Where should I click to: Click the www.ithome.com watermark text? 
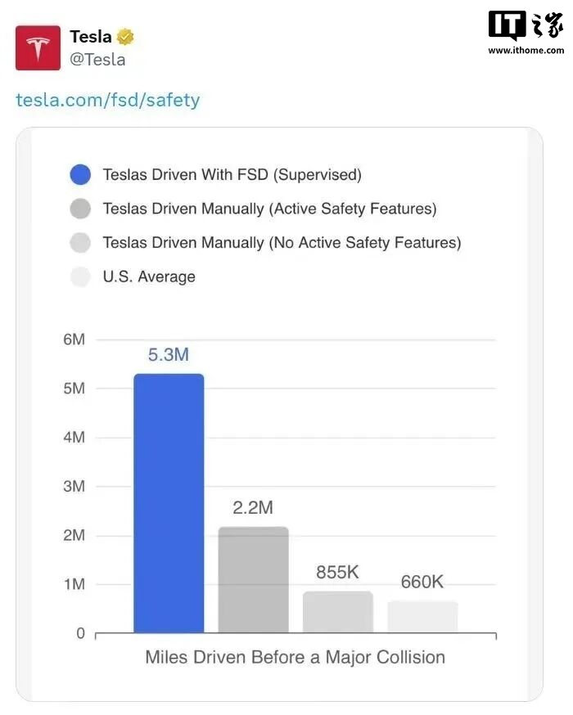pos(526,50)
